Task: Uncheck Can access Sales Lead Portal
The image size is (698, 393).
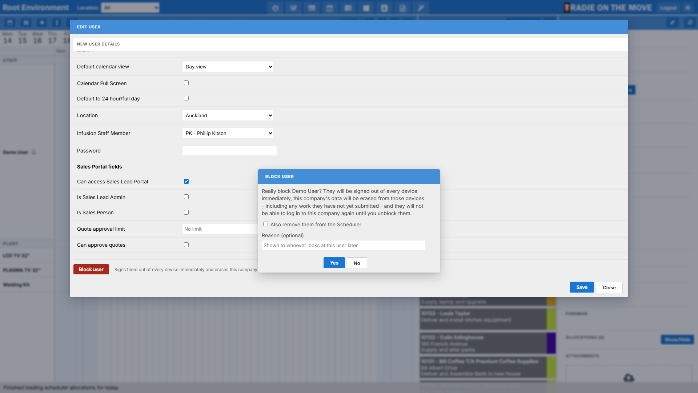Action: pyautogui.click(x=186, y=181)
